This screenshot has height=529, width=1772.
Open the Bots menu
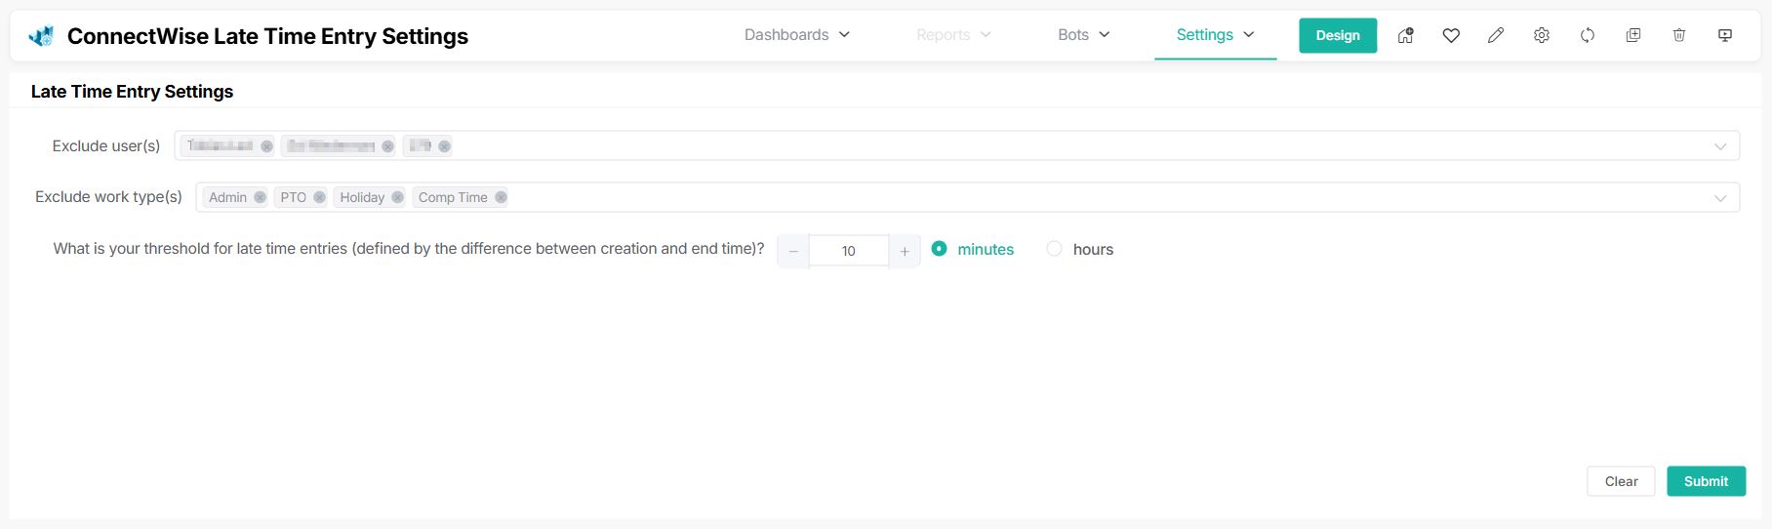1083,35
